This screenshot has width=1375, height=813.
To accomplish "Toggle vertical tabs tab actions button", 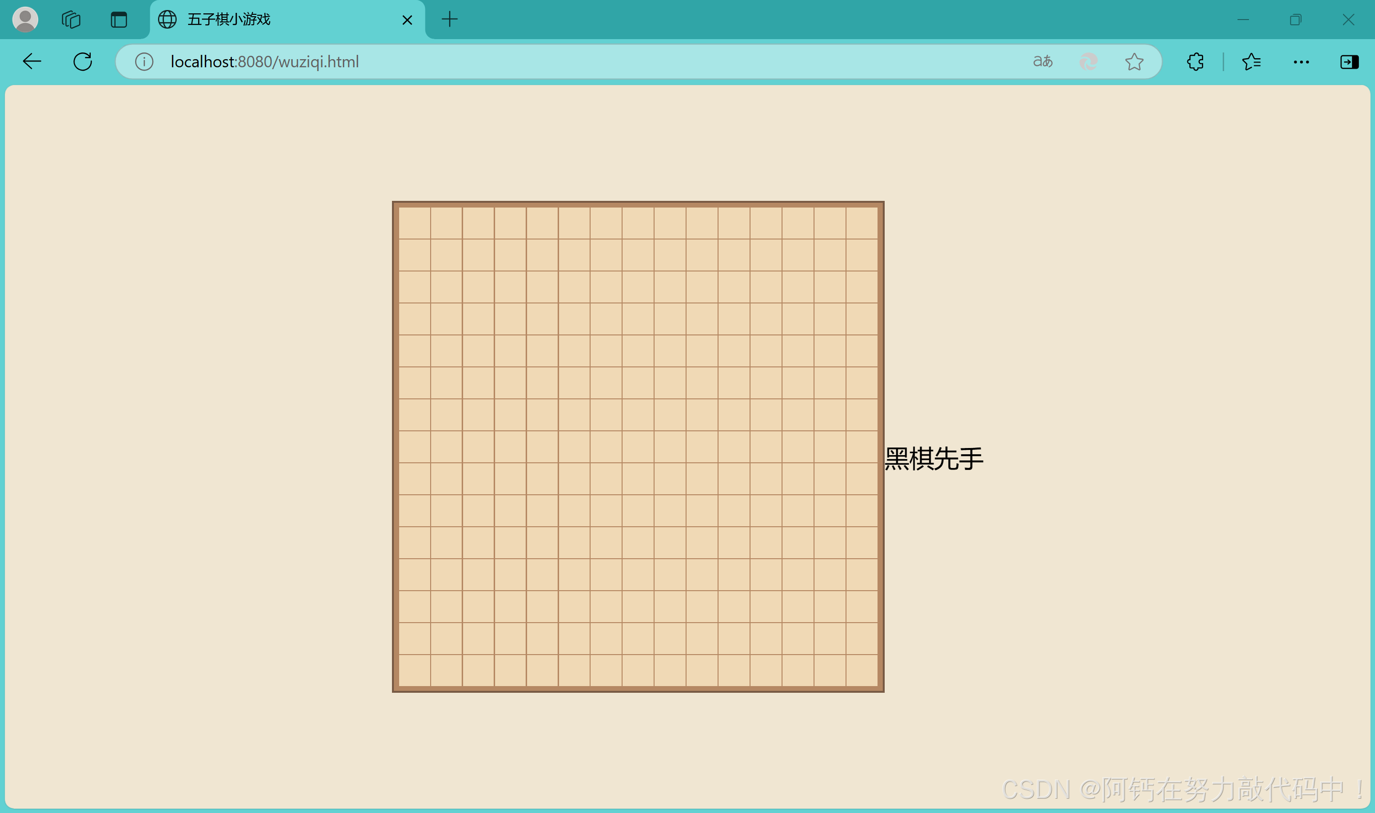I will tap(118, 20).
